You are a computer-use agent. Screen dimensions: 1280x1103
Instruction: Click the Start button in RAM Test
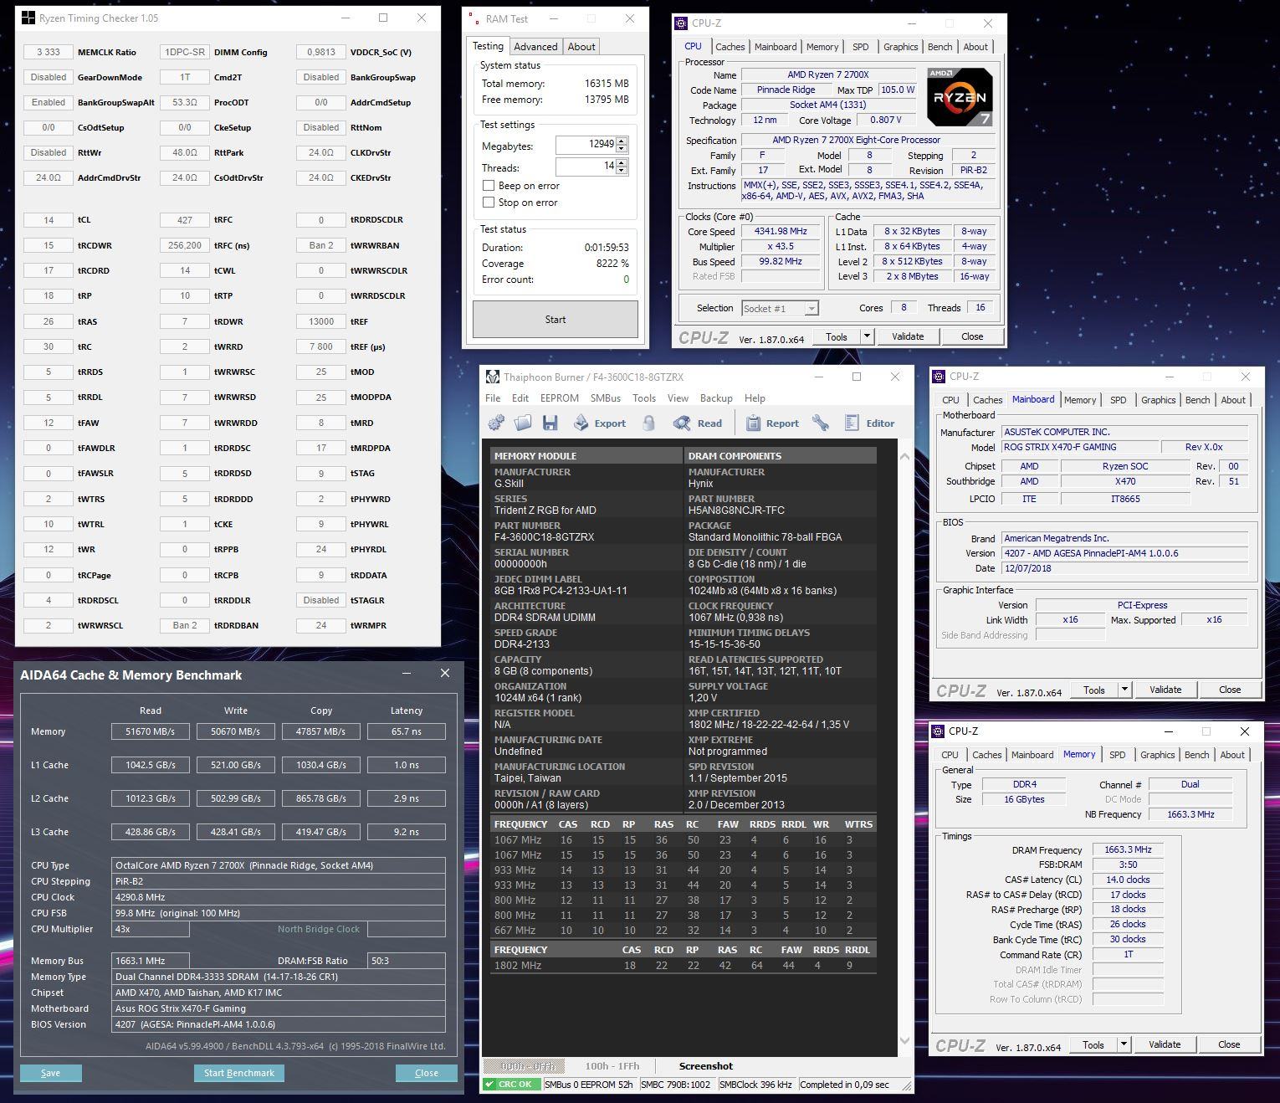point(556,320)
